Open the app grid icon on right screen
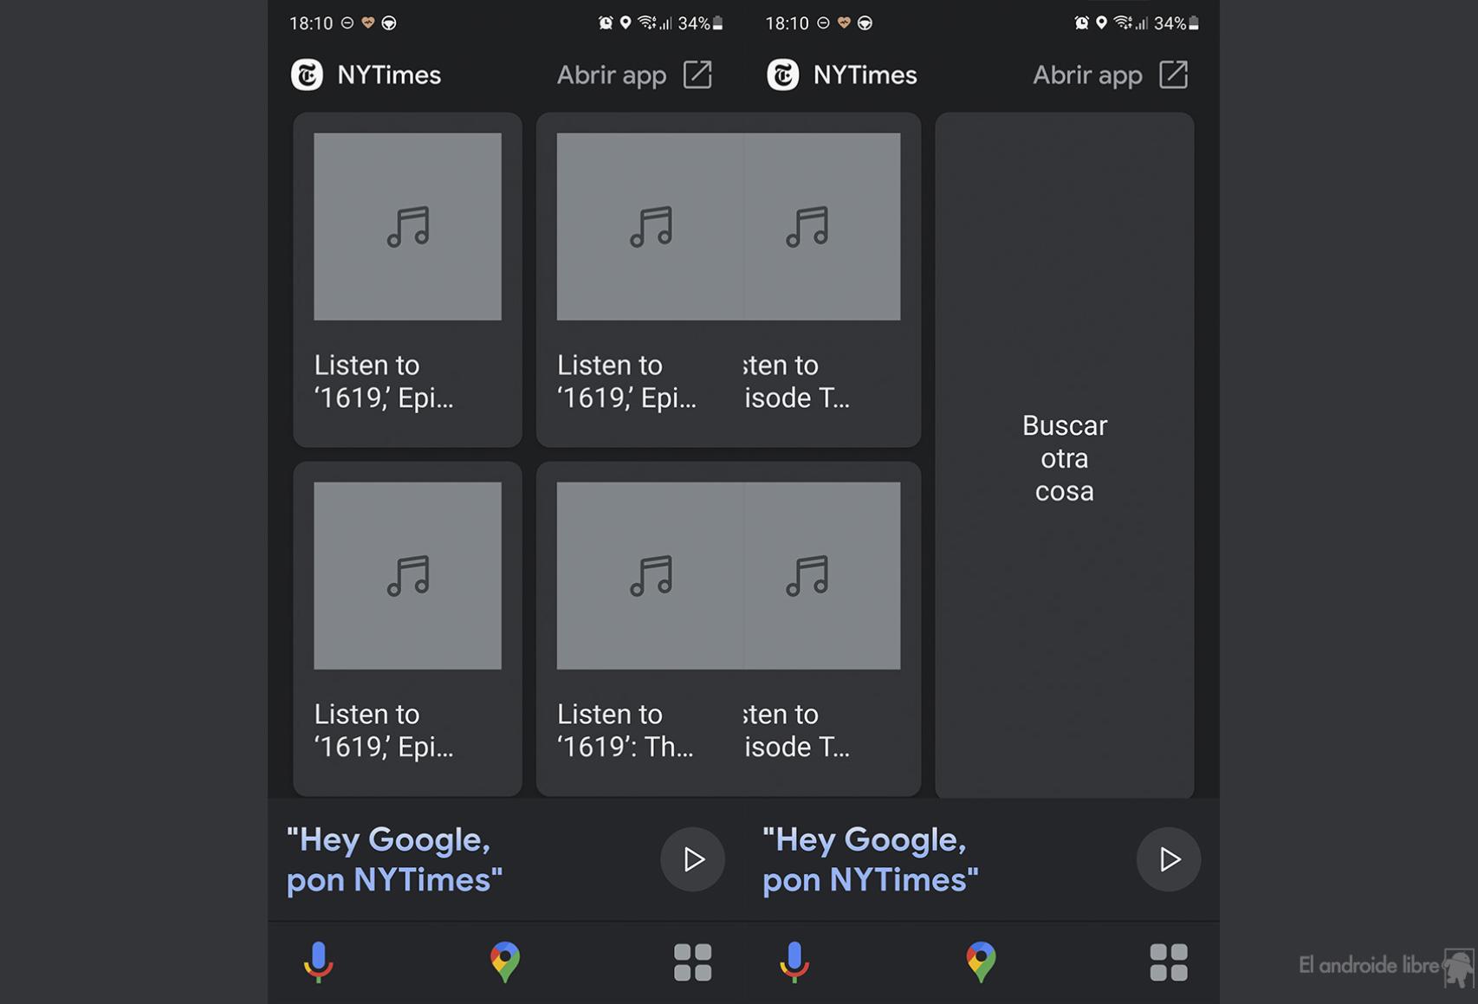Screen dimensions: 1478x1004 [1168, 962]
